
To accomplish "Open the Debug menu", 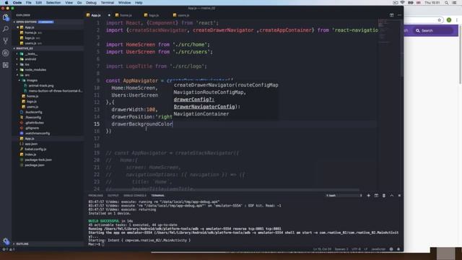I will point(91,3).
